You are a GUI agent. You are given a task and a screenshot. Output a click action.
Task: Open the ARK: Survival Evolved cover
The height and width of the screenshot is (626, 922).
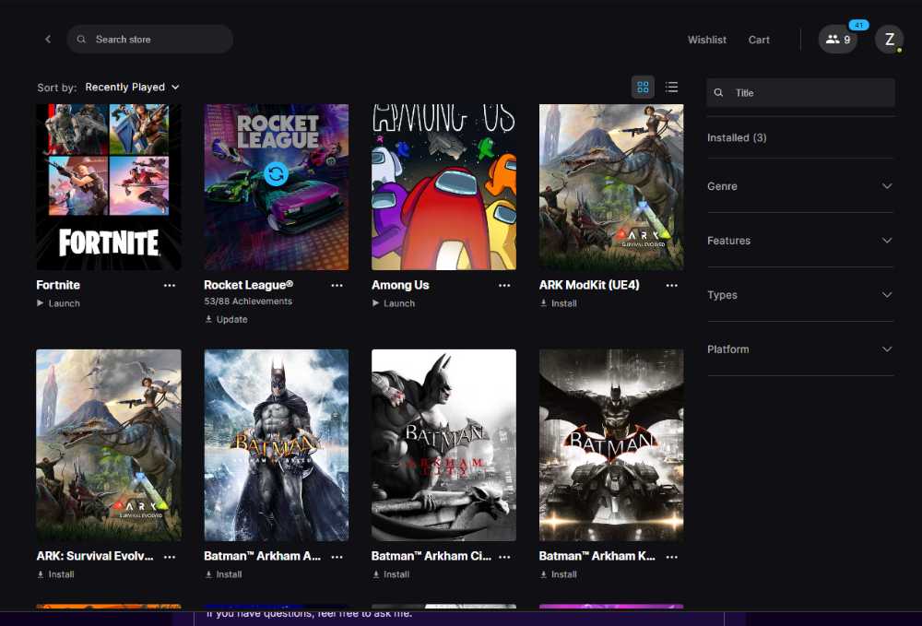[x=109, y=445]
